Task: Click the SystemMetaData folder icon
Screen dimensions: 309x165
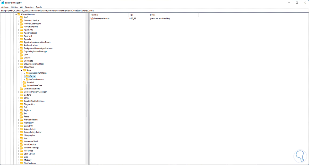Action: pyautogui.click(x=24, y=86)
